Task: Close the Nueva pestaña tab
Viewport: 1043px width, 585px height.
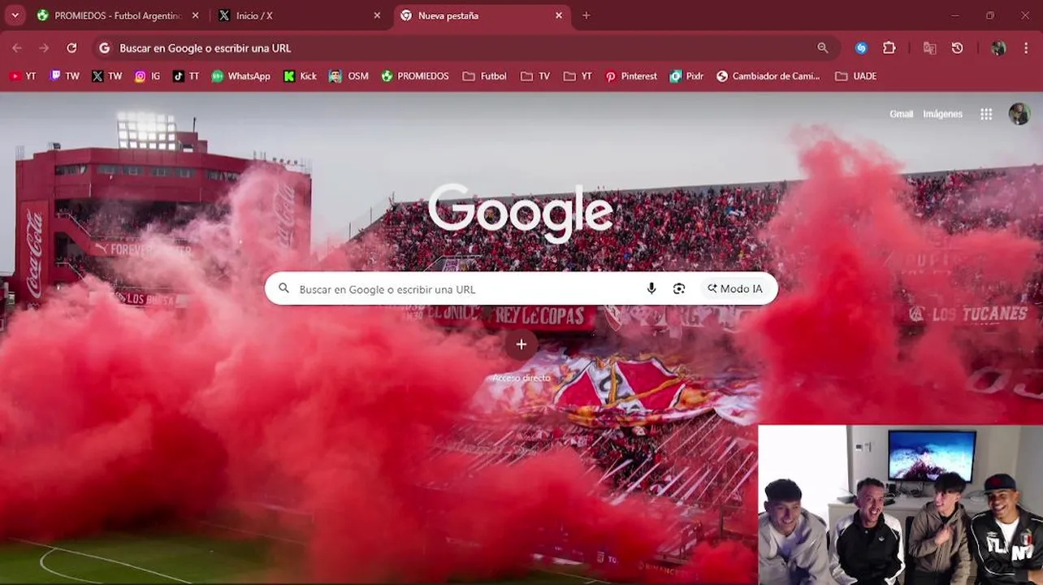Action: coord(559,15)
